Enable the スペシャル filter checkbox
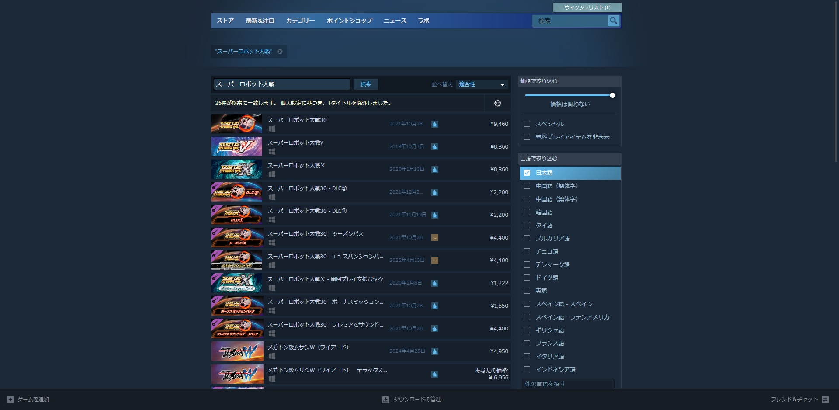Viewport: 839px width, 410px height. [527, 124]
